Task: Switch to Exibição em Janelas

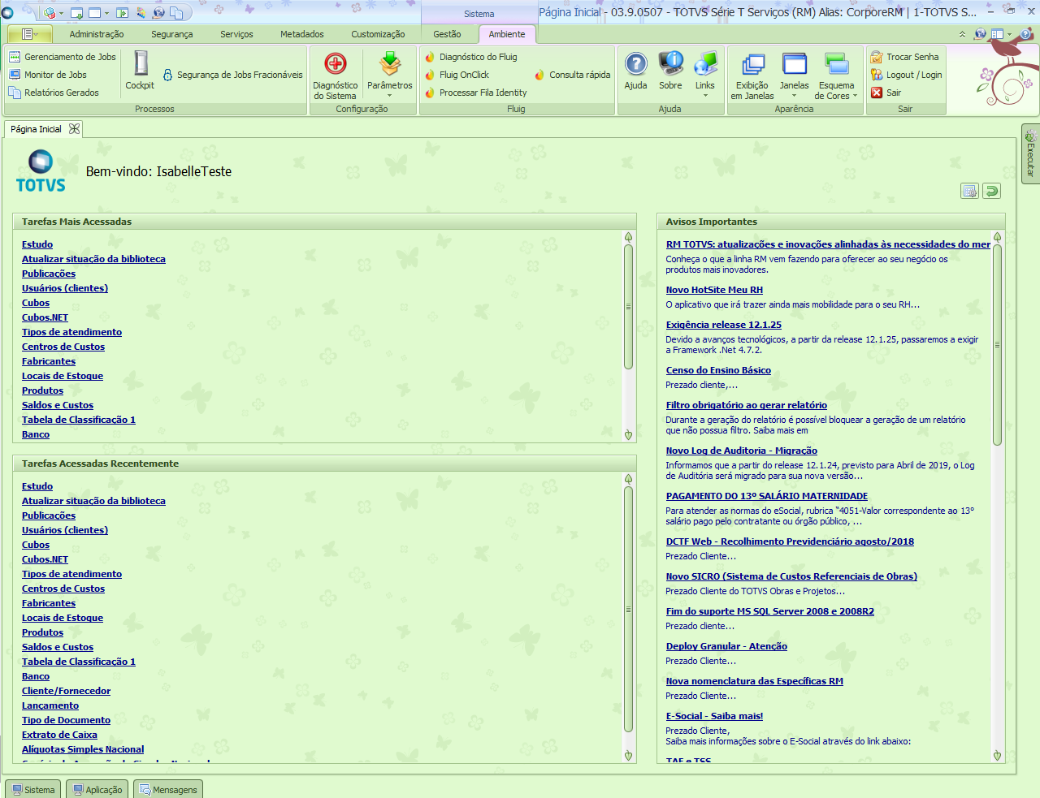Action: pos(752,76)
